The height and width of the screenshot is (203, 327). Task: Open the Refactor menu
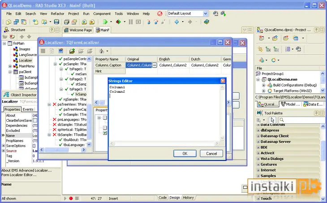(57, 14)
